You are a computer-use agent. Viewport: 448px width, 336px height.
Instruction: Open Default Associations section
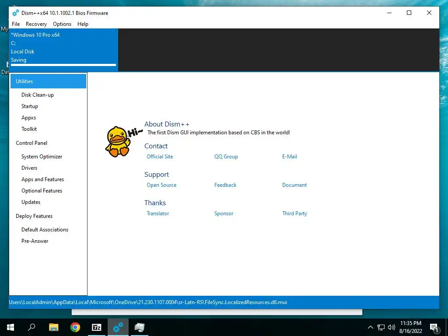[x=45, y=230]
